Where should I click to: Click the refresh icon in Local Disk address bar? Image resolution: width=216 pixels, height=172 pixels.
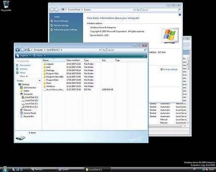pyautogui.click(x=104, y=50)
